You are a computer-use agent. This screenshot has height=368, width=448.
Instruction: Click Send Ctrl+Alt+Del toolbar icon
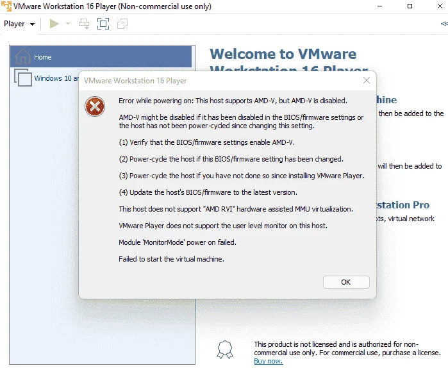84,24
